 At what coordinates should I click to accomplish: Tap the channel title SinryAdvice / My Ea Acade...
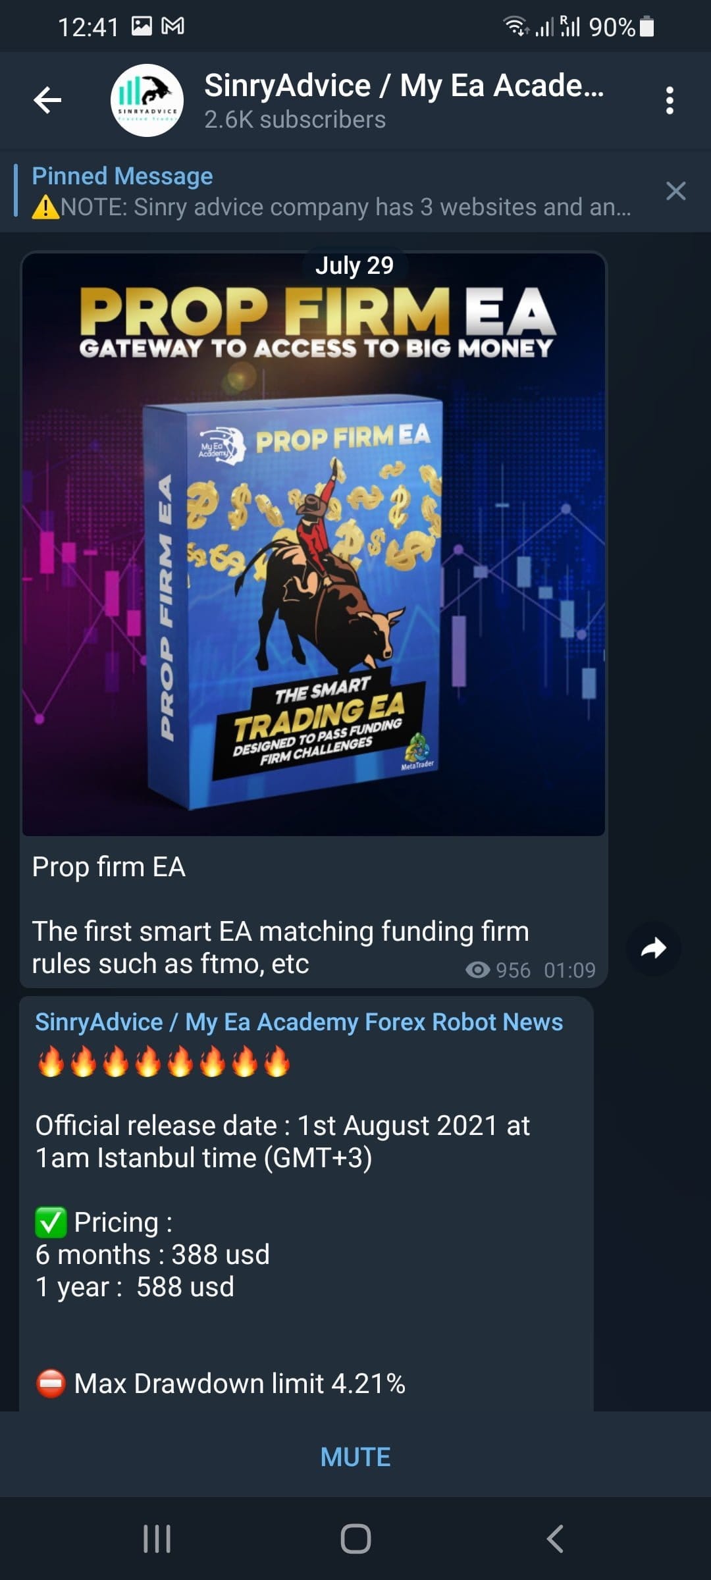pos(404,86)
